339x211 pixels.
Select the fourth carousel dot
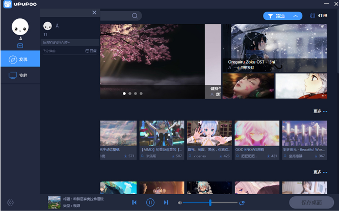coord(141,94)
